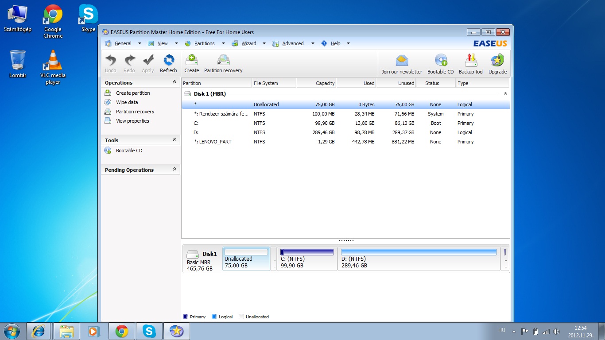Open Skype desktop shortcut
The width and height of the screenshot is (605, 340).
(x=88, y=18)
